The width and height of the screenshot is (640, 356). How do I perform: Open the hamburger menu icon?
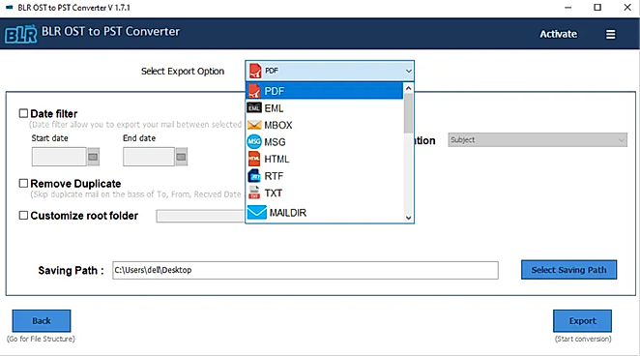coord(611,34)
